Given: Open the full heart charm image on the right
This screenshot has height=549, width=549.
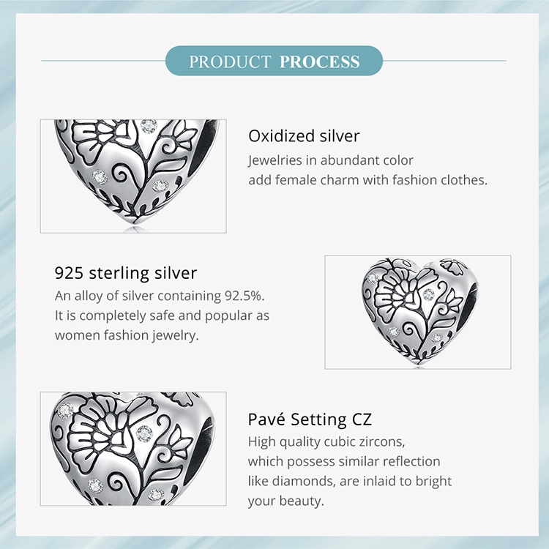Looking at the screenshot, I should [417, 312].
